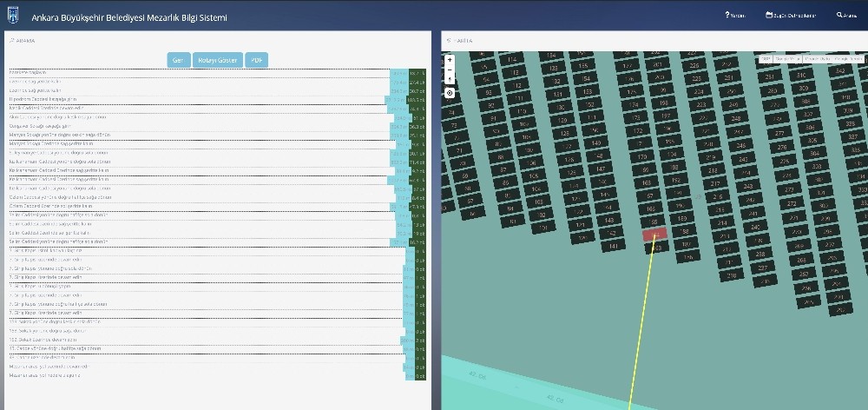This screenshot has width=868, height=410.
Task: Export the route with the PDF button
Action: click(256, 61)
